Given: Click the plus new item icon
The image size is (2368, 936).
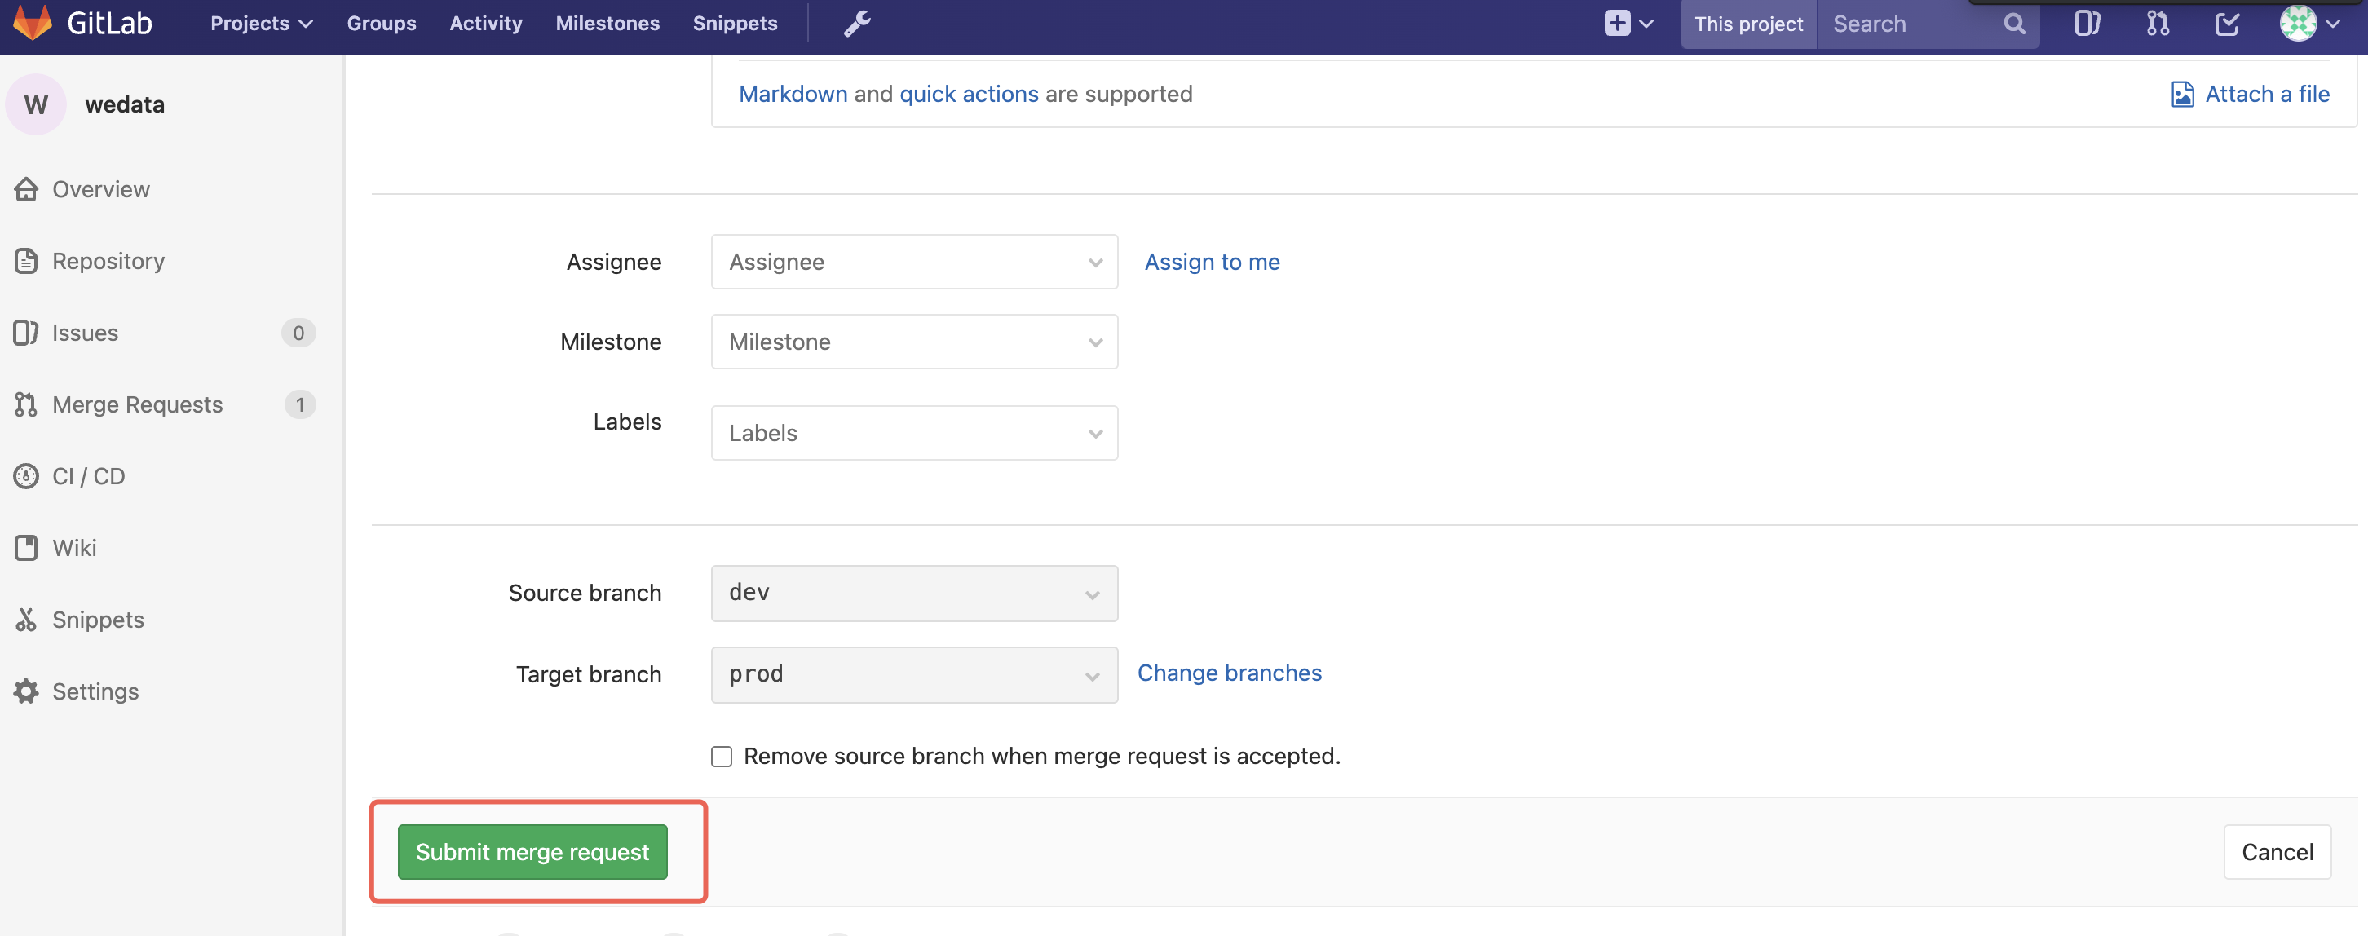Looking at the screenshot, I should click(x=1617, y=24).
